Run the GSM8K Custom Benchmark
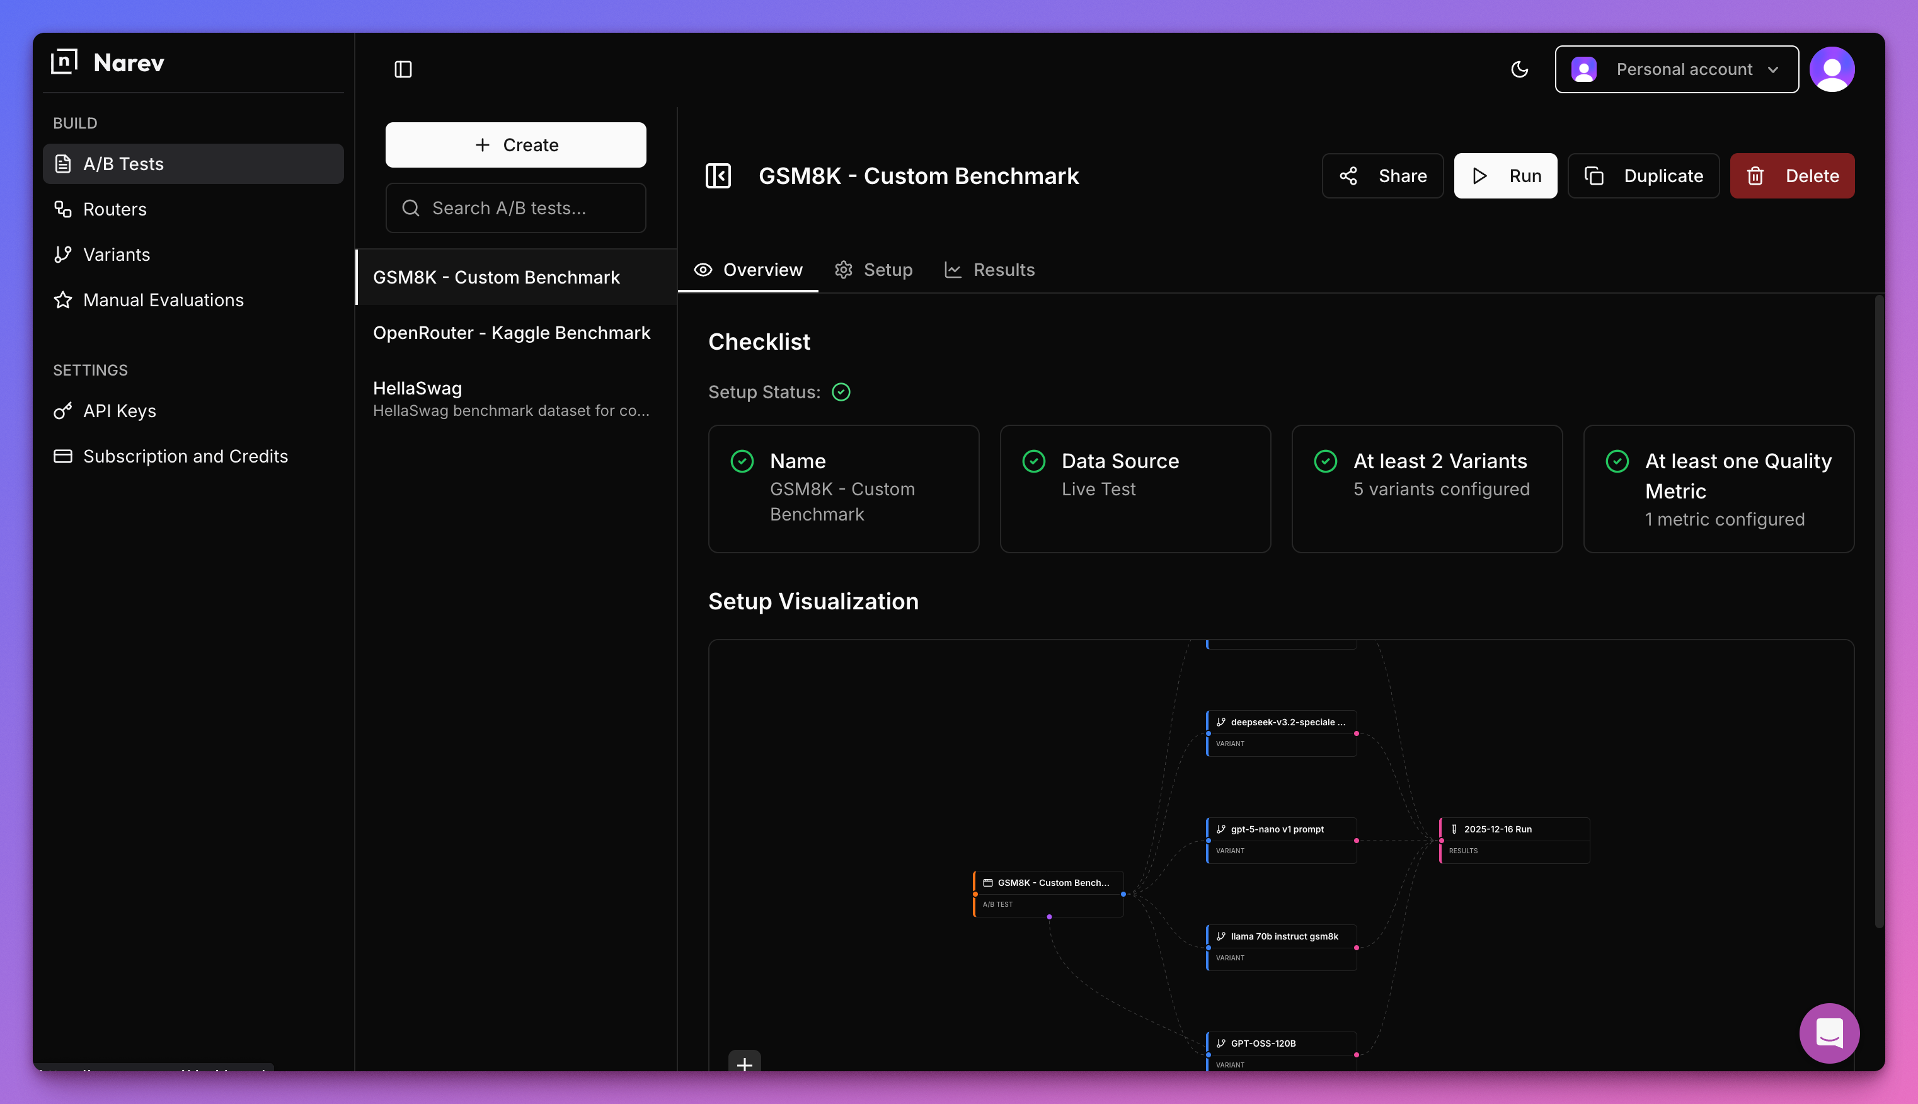Screen dimensions: 1918x1104 click(1505, 175)
